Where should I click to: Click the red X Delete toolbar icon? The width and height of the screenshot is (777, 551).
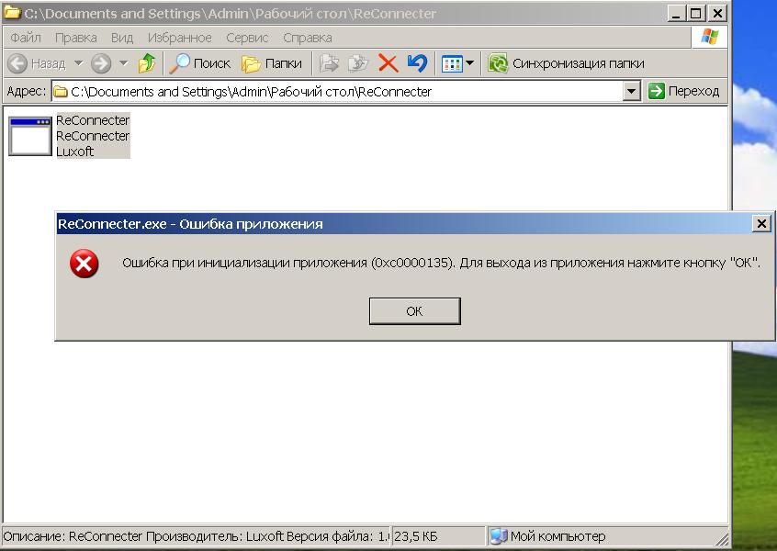388,63
